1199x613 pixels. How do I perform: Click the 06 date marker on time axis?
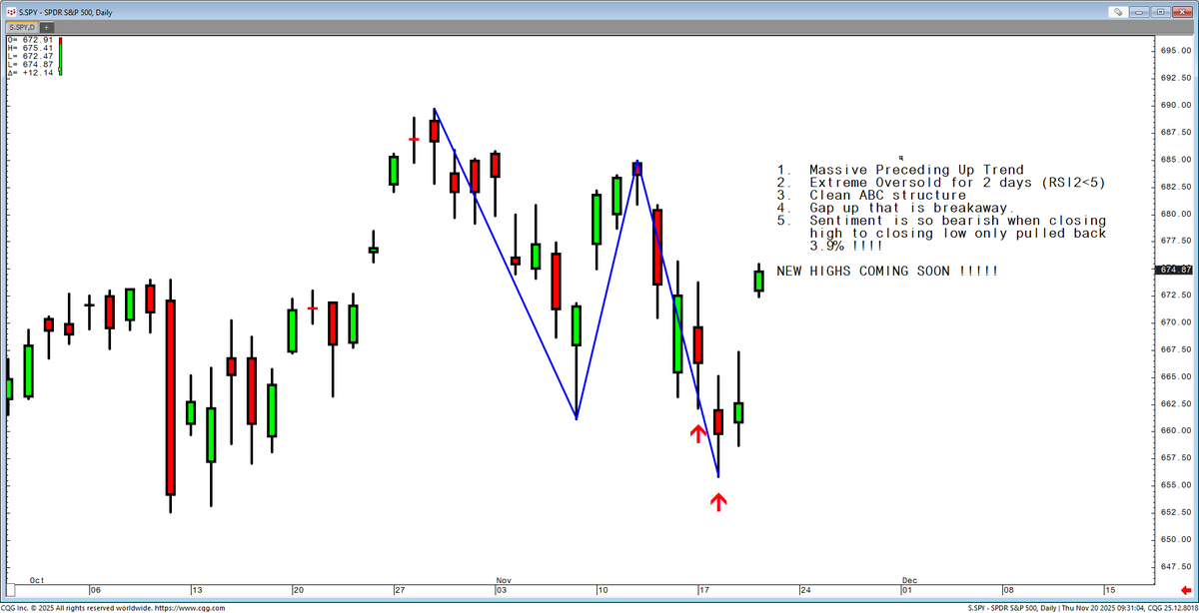pyautogui.click(x=96, y=590)
